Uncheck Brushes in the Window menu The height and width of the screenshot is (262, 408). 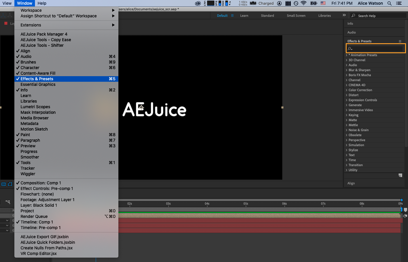point(66,62)
